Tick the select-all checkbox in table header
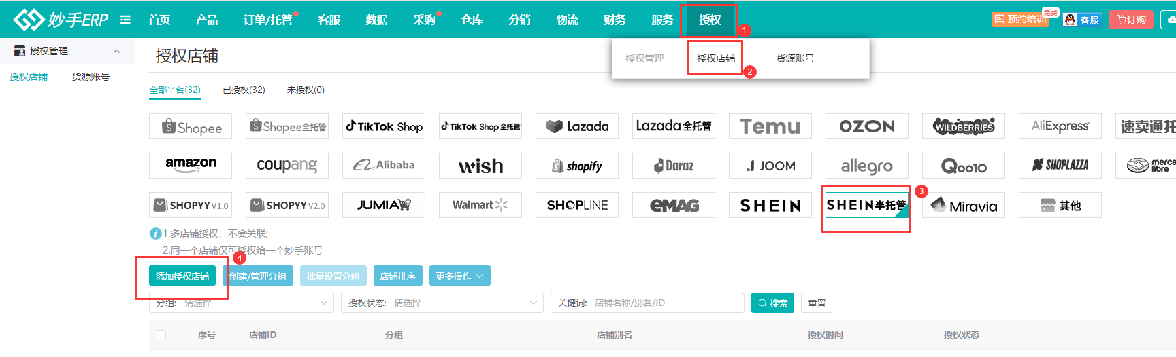The height and width of the screenshot is (357, 1176). (x=161, y=335)
